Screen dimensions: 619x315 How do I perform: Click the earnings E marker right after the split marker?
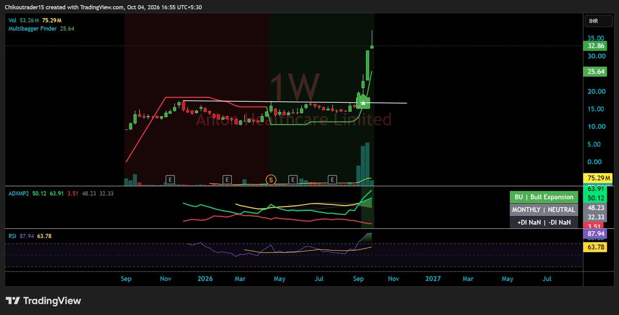[293, 180]
